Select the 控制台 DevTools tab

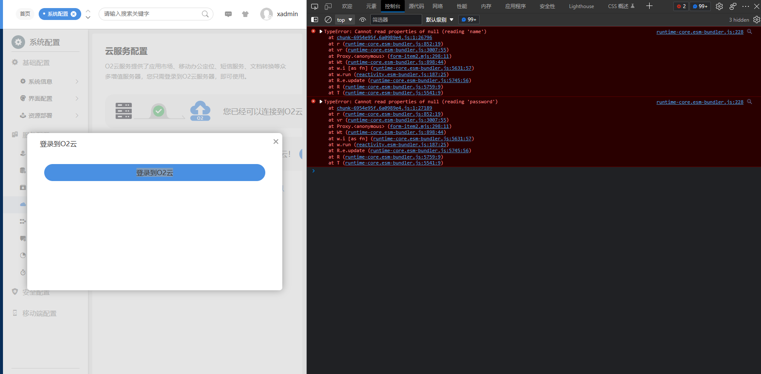[392, 6]
